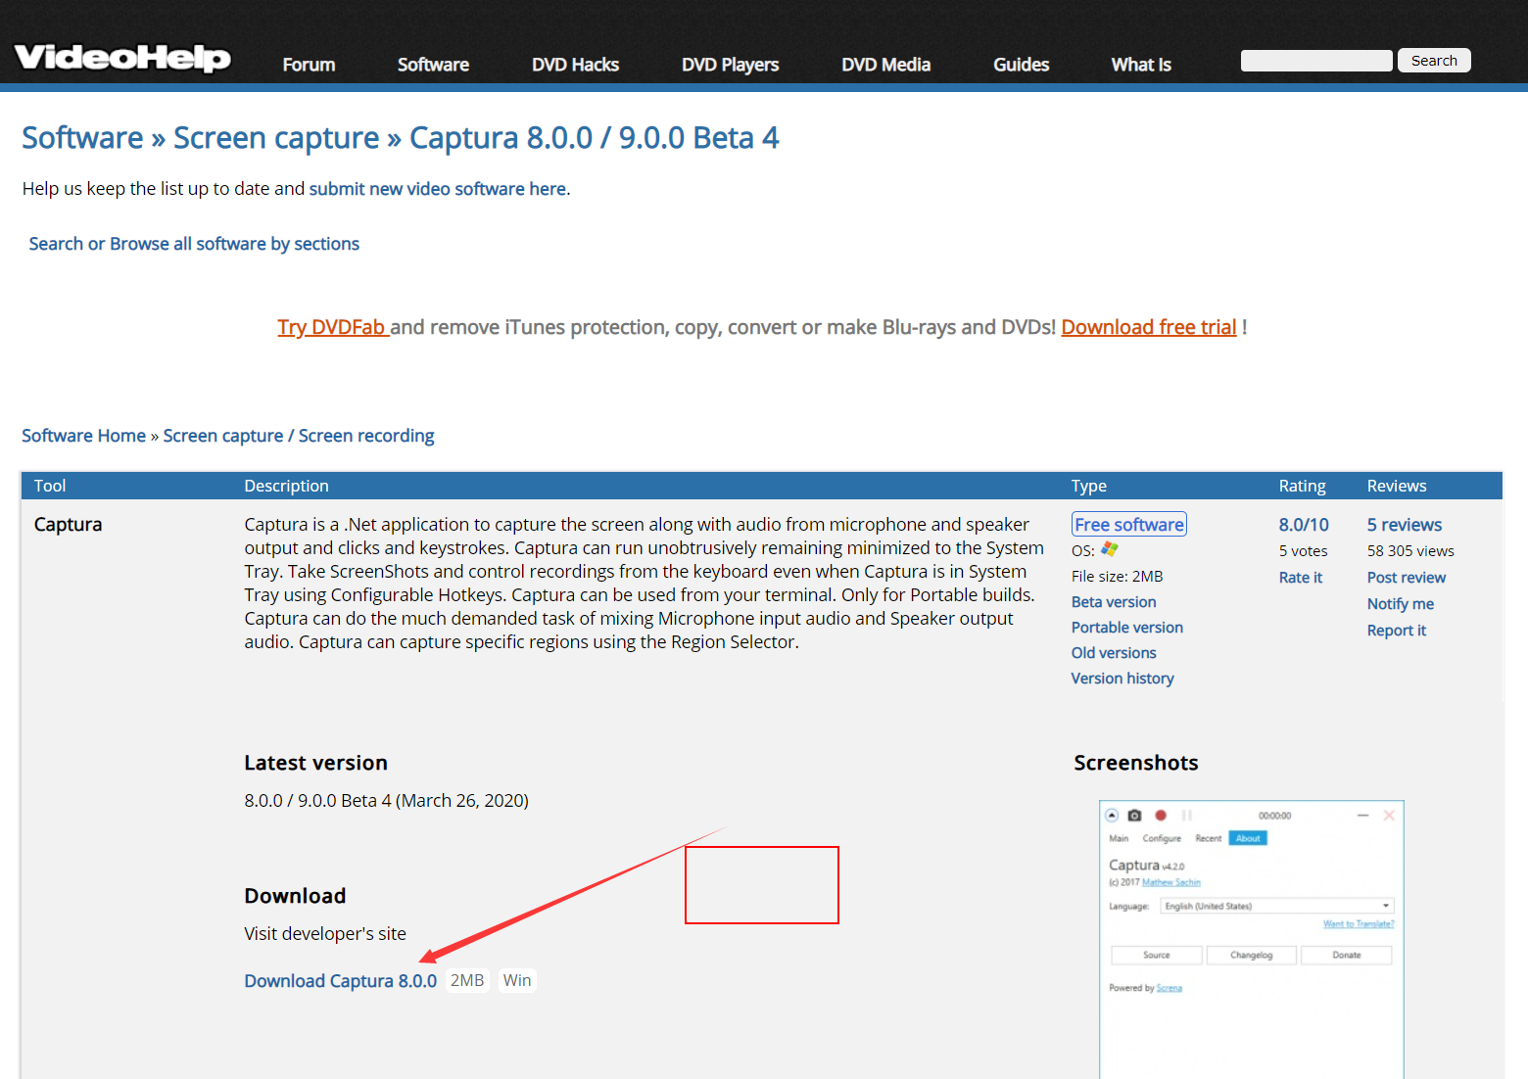Open the English (United States) language dropdown
The width and height of the screenshot is (1528, 1079).
(x=1276, y=905)
